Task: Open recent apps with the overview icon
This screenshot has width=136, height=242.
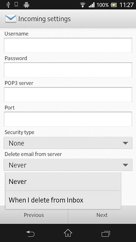Action: click(x=106, y=234)
